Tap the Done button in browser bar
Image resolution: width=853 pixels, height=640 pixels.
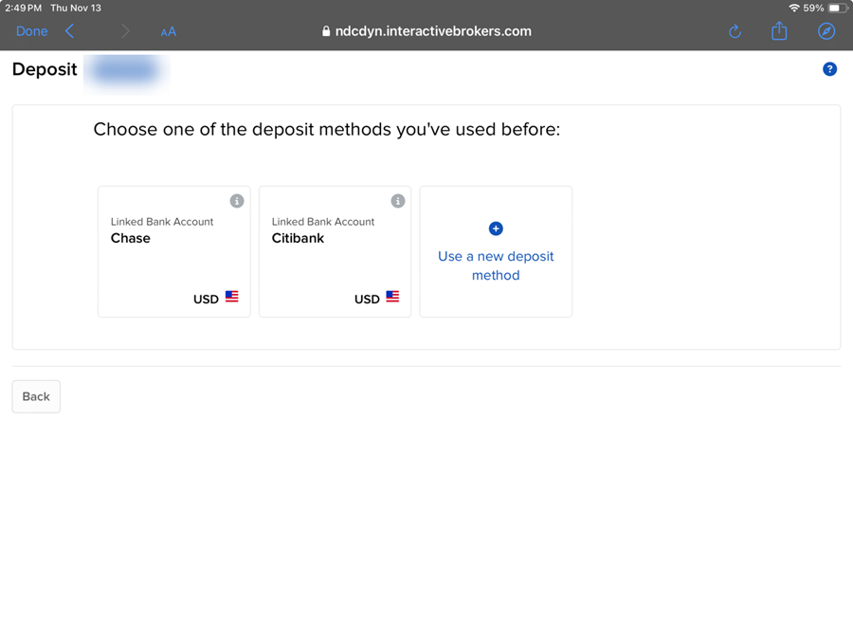coord(31,31)
